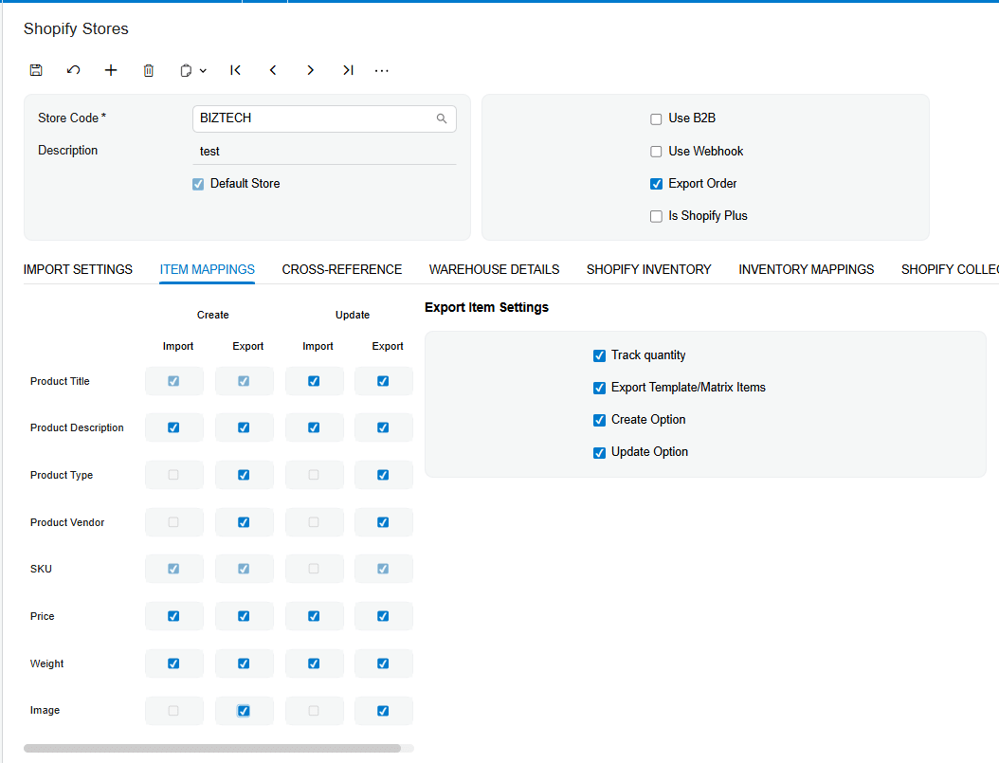Toggle the Track quantity checkbox
This screenshot has height=763, width=999.
point(600,355)
